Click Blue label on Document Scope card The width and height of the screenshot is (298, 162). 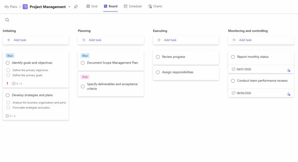[85, 56]
